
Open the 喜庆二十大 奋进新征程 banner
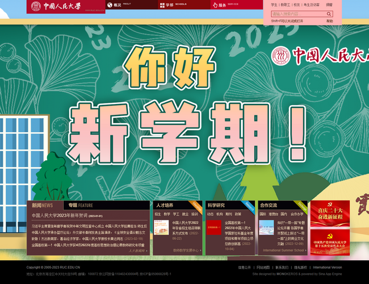coord(330,214)
